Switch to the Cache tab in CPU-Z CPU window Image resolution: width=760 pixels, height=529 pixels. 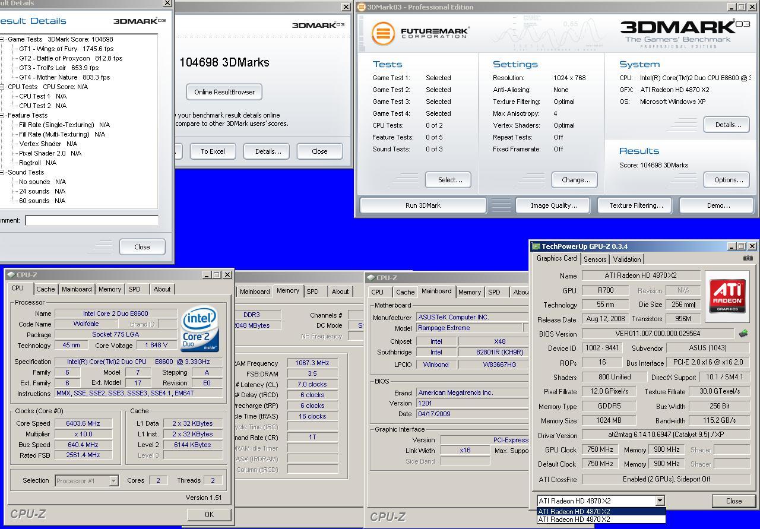[45, 289]
